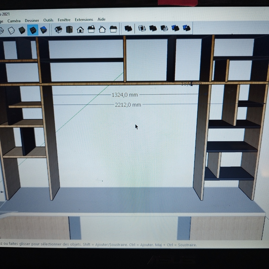Open the Fenêtre menu

point(64,20)
